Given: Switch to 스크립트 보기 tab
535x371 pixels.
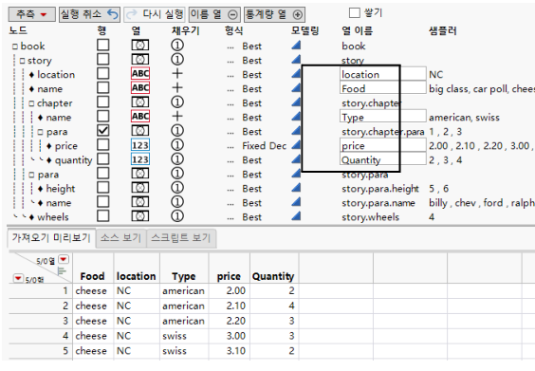Looking at the screenshot, I should point(181,238).
